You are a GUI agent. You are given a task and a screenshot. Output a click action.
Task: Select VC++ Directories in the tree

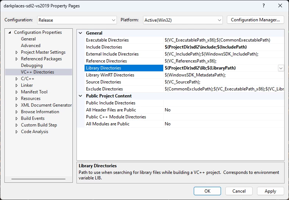tap(38, 72)
